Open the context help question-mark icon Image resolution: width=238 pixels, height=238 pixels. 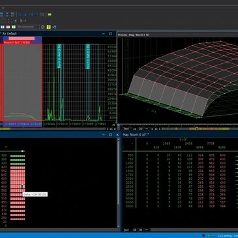54,27
